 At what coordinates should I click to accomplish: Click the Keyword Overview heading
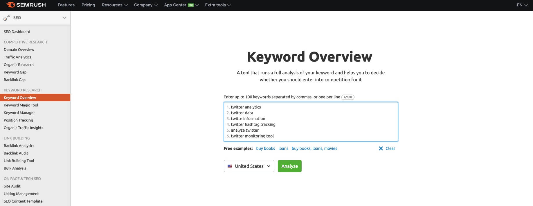(x=309, y=57)
